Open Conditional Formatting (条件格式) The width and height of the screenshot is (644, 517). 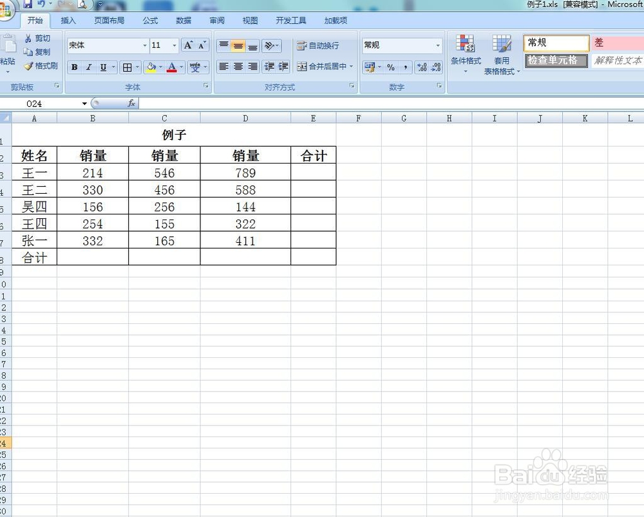coord(466,54)
